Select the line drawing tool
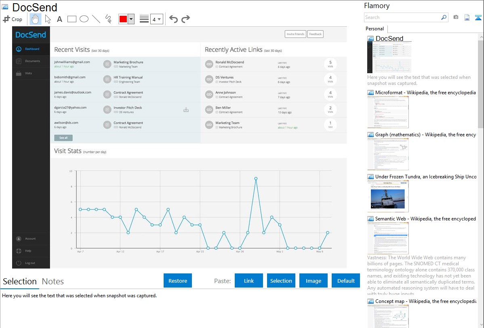484x328 pixels. [x=96, y=19]
